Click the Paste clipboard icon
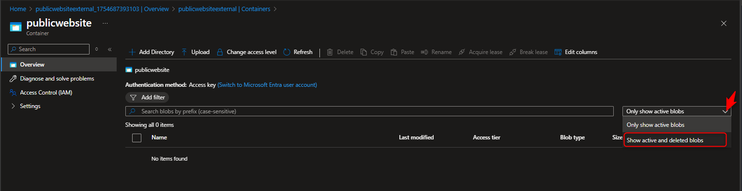The width and height of the screenshot is (742, 191). click(394, 52)
